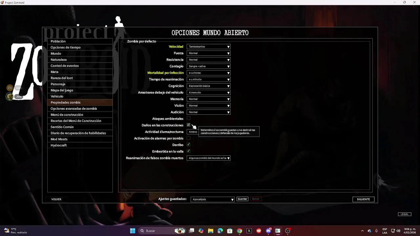Select Control de eventos category
Viewport: 420px width, 236px height.
tap(80, 66)
